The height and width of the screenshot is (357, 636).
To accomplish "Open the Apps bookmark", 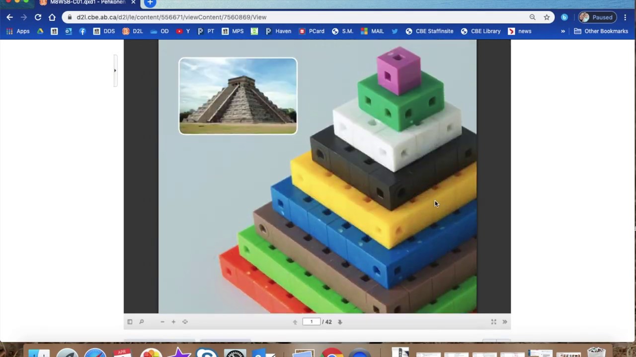I will click(18, 31).
